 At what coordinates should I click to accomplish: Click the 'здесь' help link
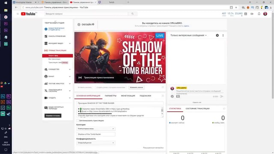187,26
